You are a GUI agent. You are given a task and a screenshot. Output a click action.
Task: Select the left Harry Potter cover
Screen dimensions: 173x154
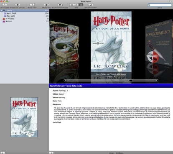64,43
